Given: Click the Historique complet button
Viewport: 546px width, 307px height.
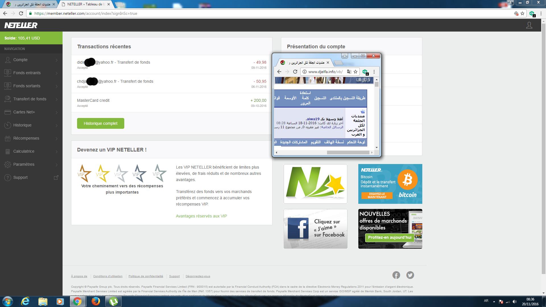Looking at the screenshot, I should point(100,123).
